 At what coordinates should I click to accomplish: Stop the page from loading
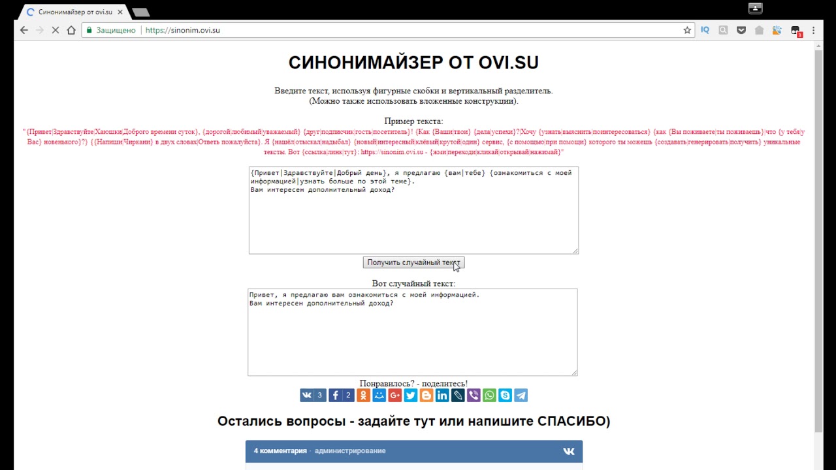pyautogui.click(x=56, y=30)
